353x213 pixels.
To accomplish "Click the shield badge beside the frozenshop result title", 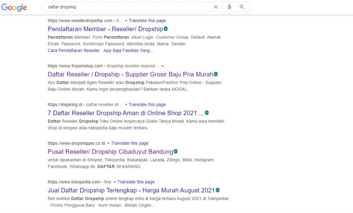I will pos(216,74).
